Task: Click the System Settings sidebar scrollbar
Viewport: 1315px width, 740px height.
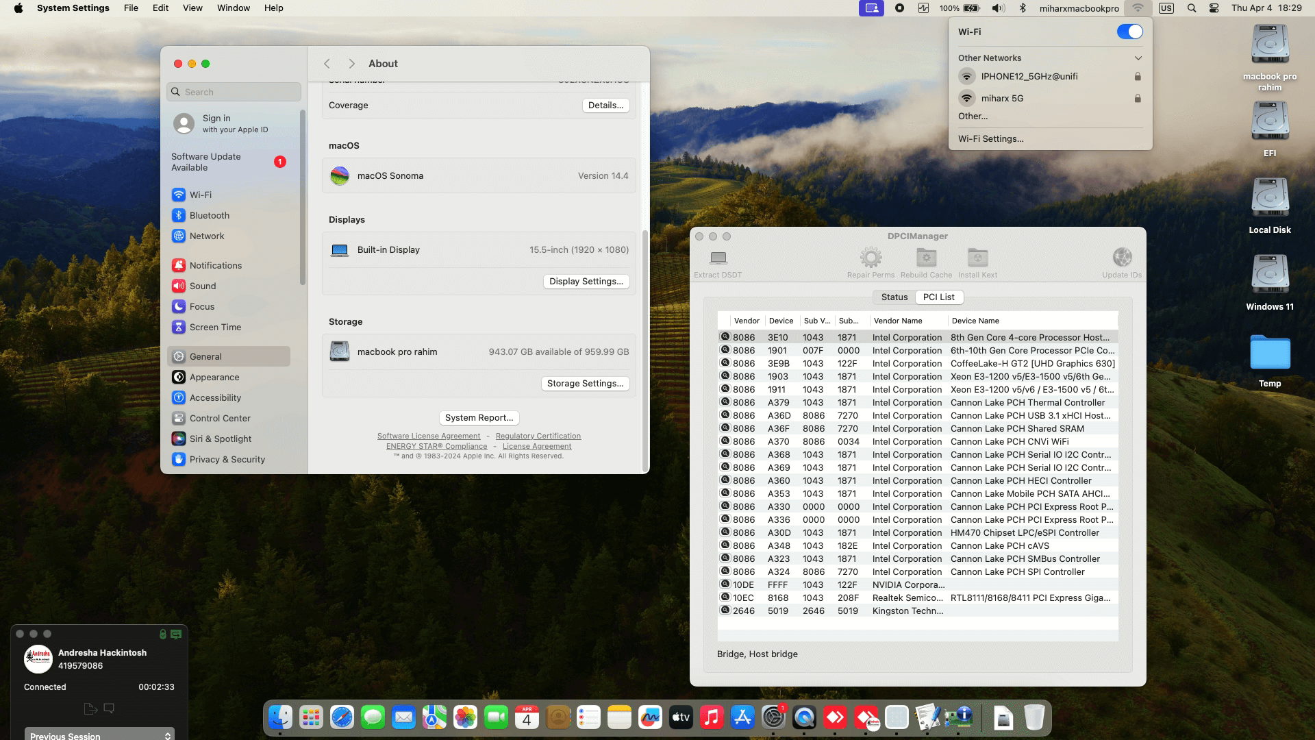Action: [302, 199]
